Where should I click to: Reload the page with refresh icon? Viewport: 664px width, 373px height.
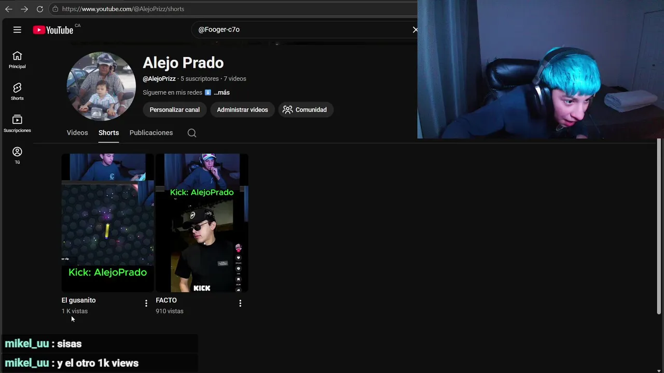point(40,9)
